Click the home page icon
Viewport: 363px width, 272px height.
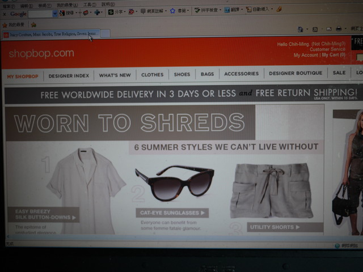point(300,29)
